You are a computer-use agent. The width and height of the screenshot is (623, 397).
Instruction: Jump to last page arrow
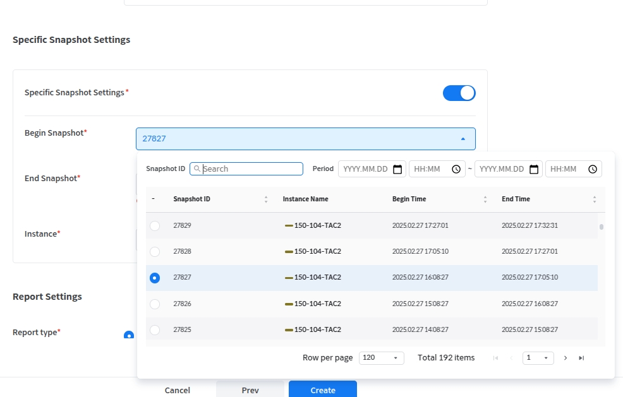pyautogui.click(x=581, y=358)
